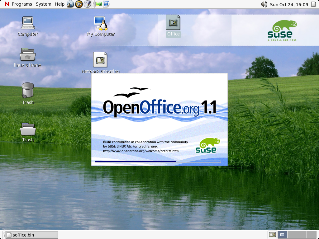This screenshot has height=239, width=319.
Task: Launch the web browser compass icon
Action: pos(70,4)
